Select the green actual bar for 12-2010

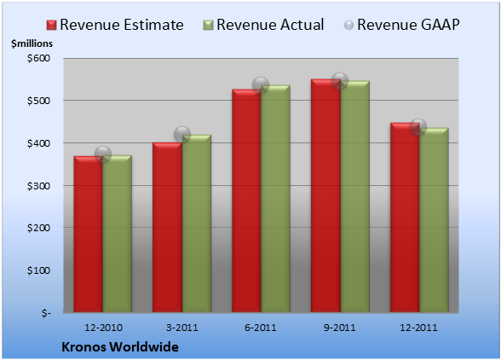[x=118, y=234]
